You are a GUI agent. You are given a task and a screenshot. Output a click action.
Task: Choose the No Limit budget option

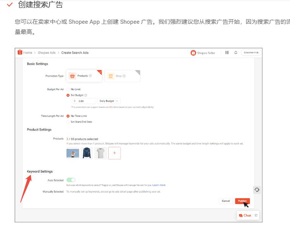tap(68, 89)
